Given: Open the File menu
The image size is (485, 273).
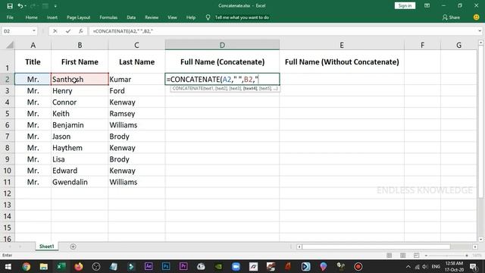Looking at the screenshot, I should pos(10,17).
